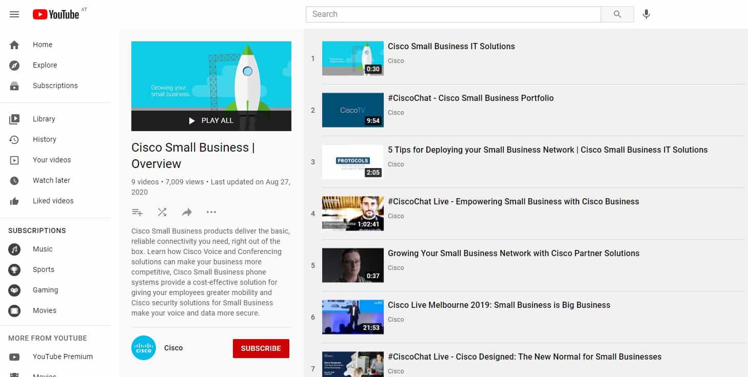Click the thumbnail with 21:53 duration
Viewport: 748px width, 377px height.
click(353, 317)
